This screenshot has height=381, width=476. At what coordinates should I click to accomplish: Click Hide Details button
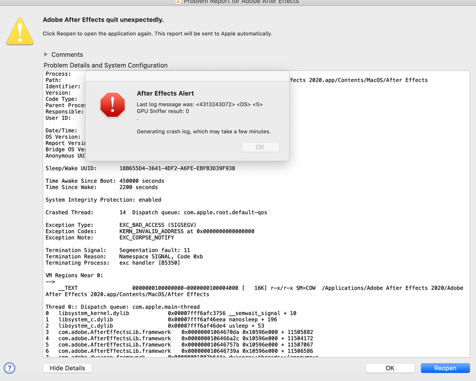coord(67,368)
